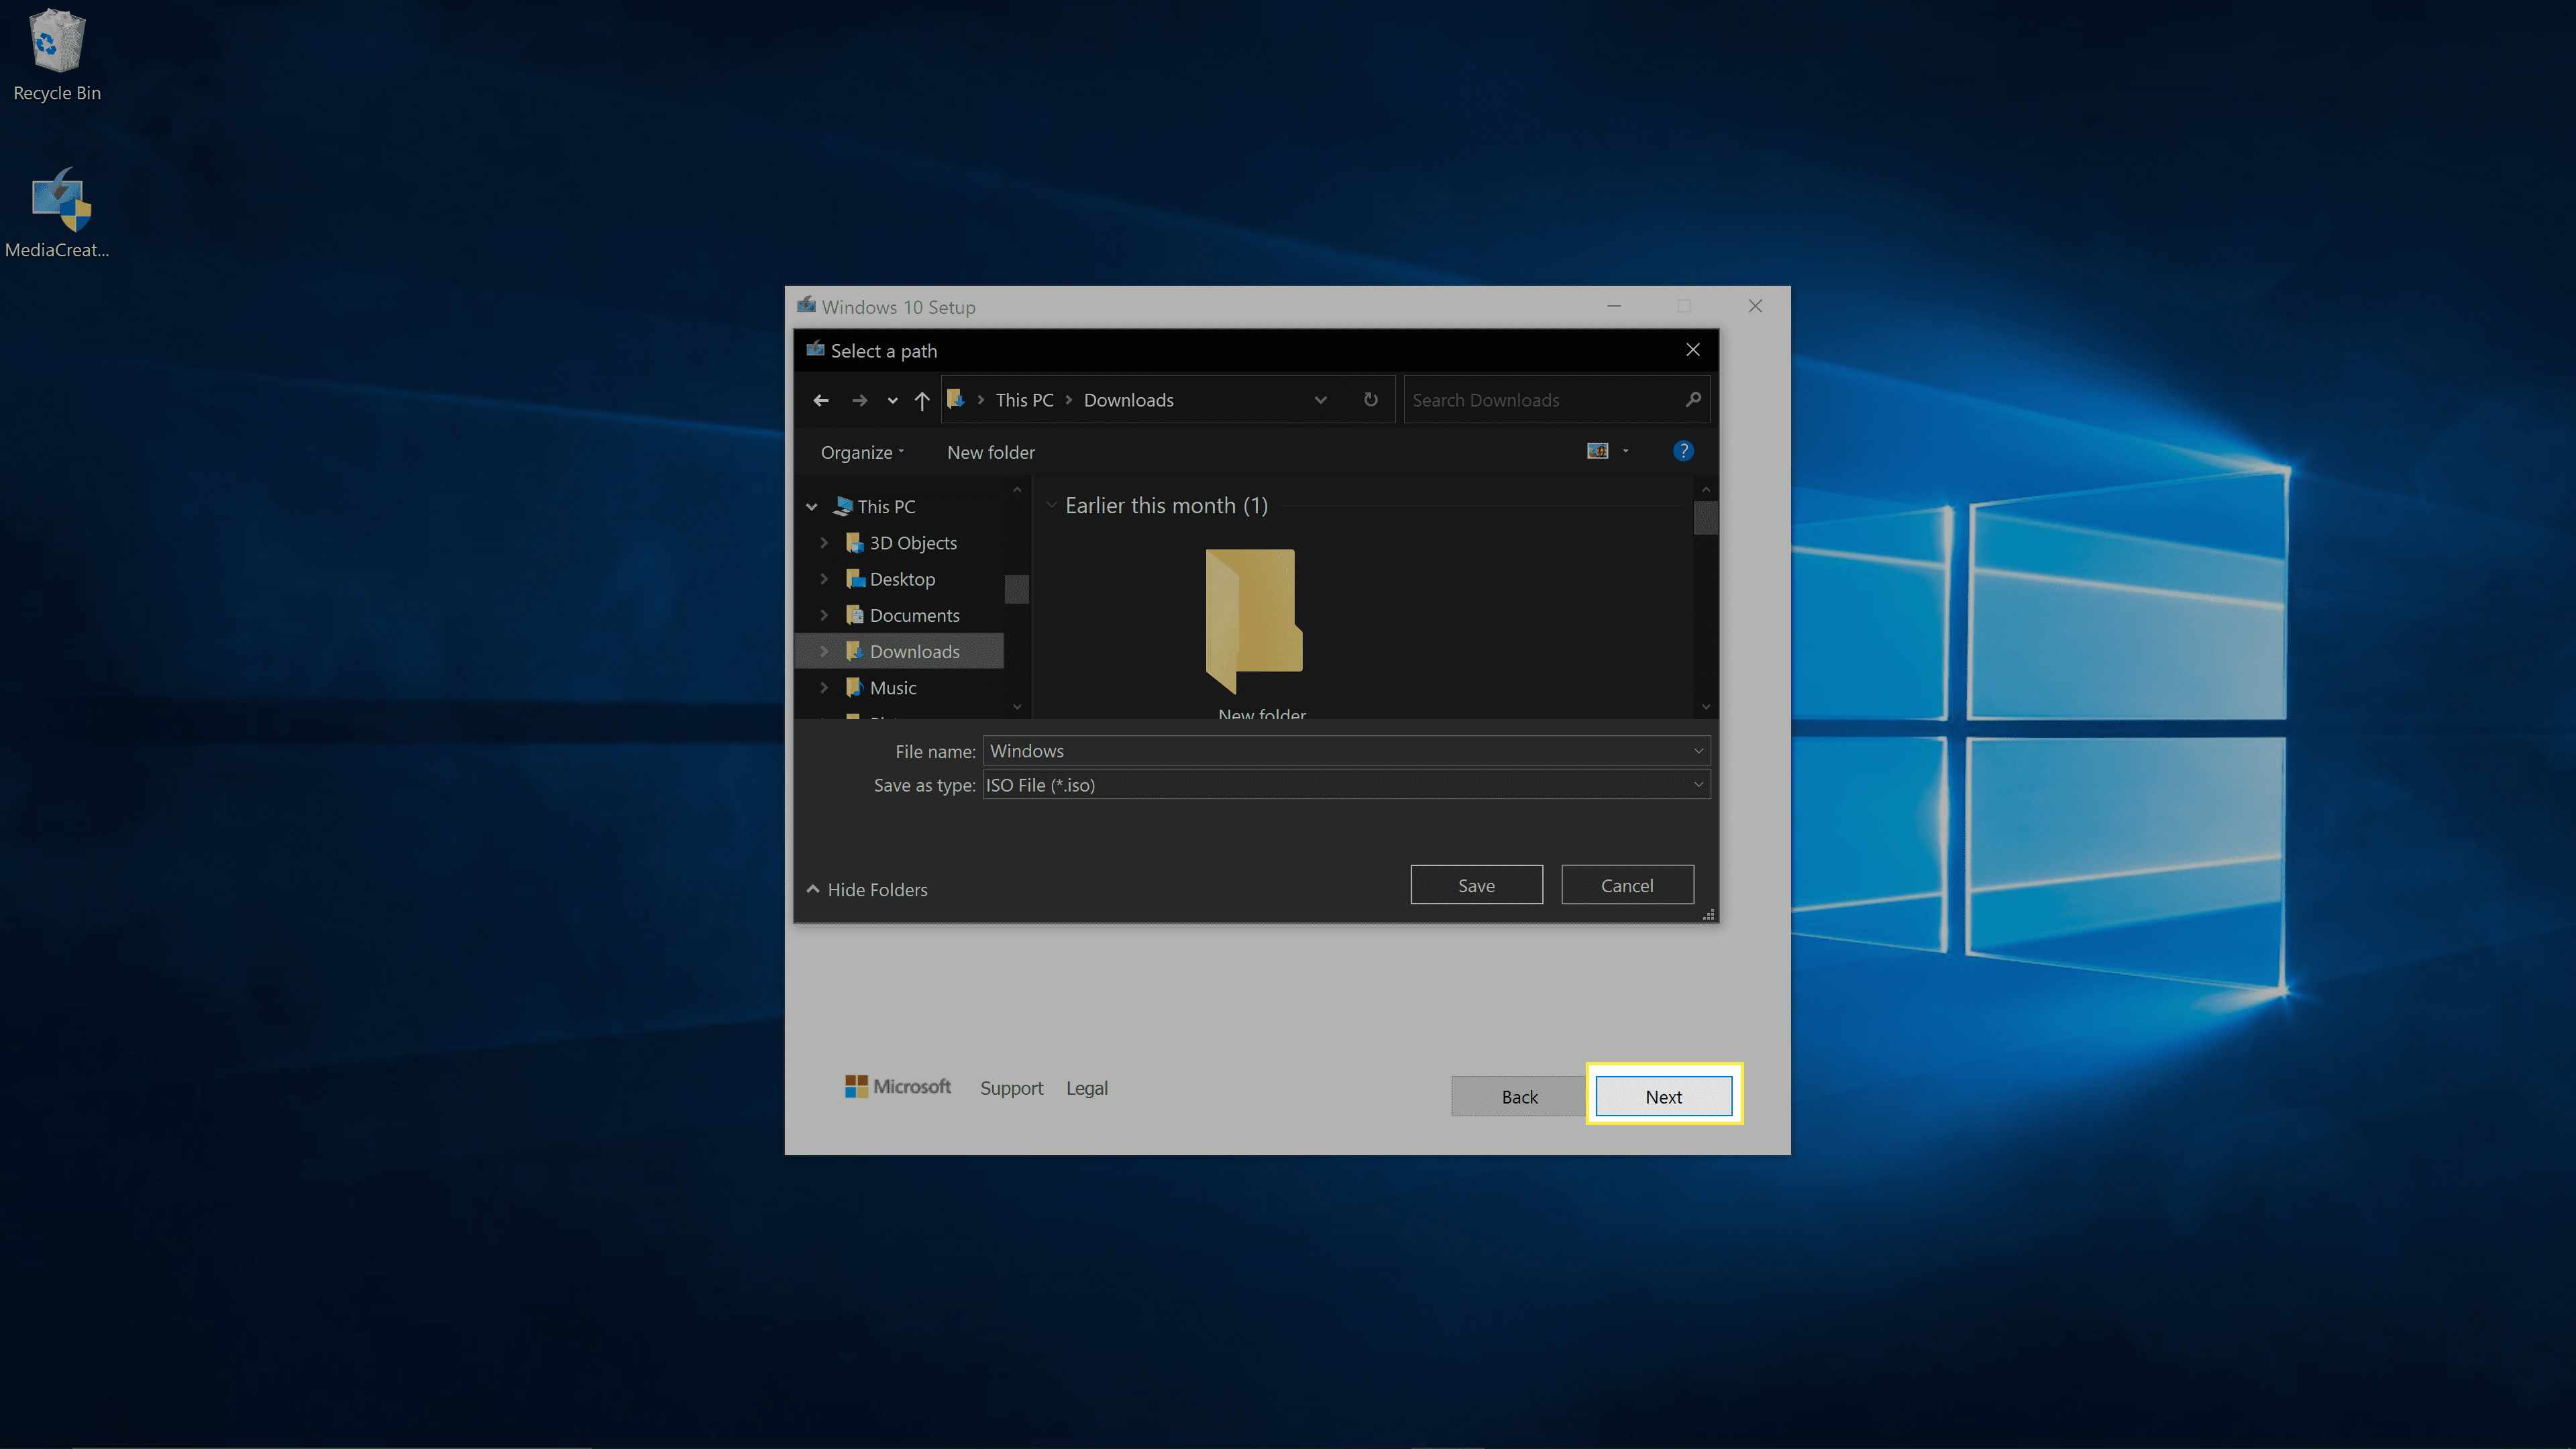Screen dimensions: 2576x1449
Task: Click the search magnifier icon
Action: tap(1692, 399)
